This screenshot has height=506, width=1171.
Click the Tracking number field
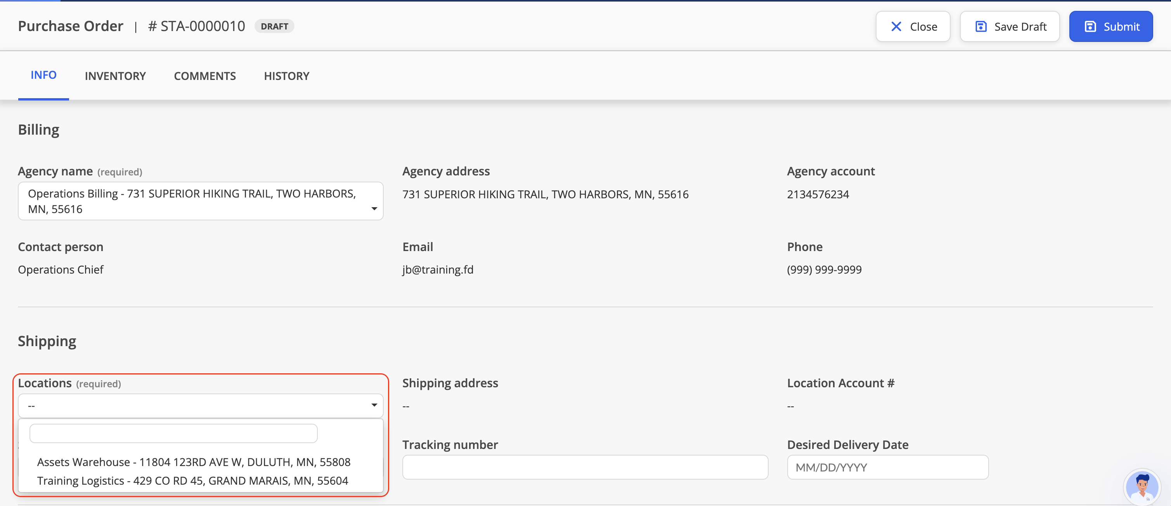pyautogui.click(x=585, y=467)
